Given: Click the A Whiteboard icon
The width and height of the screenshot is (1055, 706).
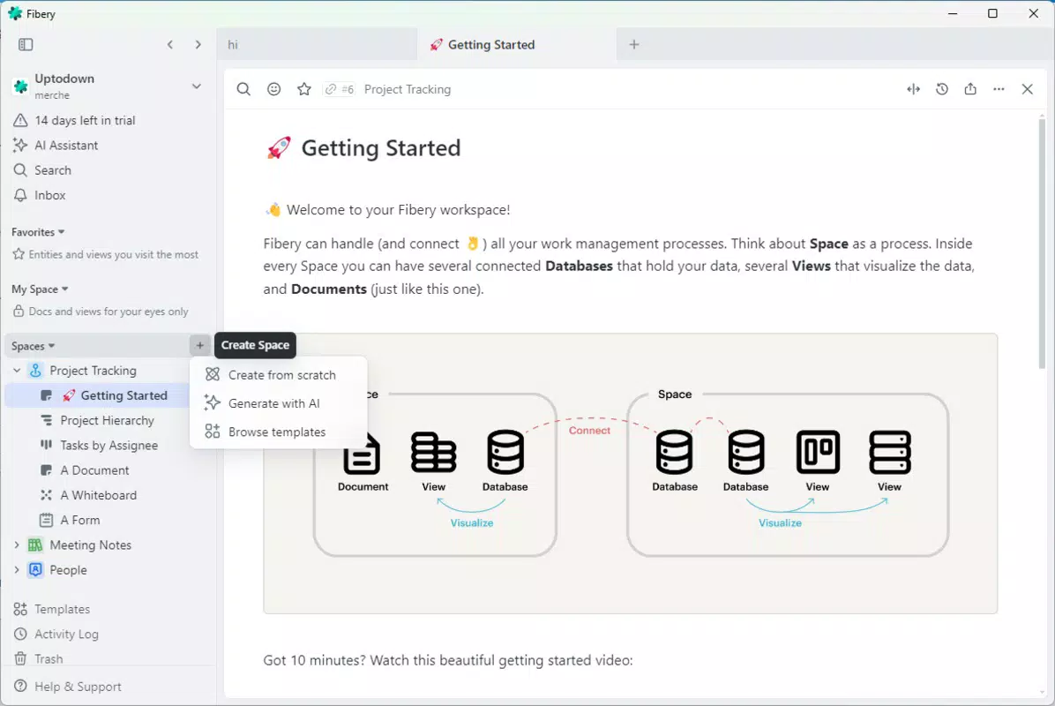Looking at the screenshot, I should 47,495.
